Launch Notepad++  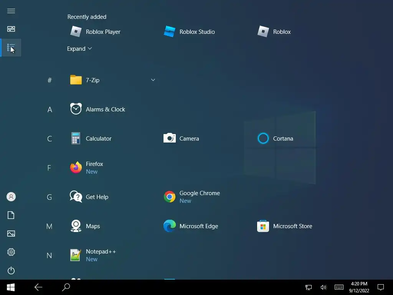coord(93,255)
